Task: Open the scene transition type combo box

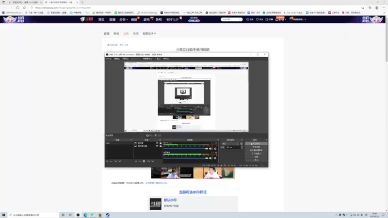Action: pos(230,143)
